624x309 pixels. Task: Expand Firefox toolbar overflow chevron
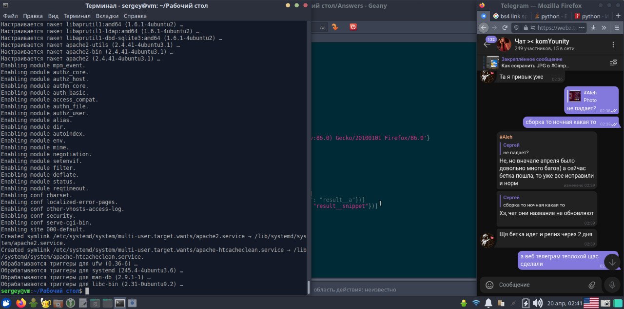[604, 28]
